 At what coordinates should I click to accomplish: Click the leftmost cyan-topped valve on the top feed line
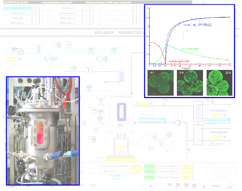coord(14,51)
